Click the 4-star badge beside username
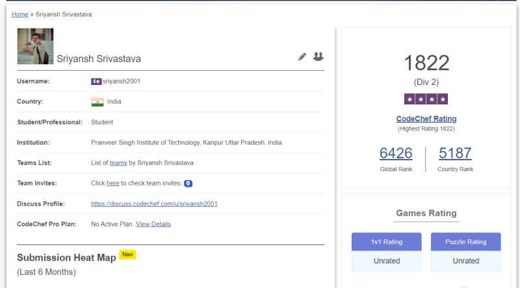 pyautogui.click(x=96, y=82)
